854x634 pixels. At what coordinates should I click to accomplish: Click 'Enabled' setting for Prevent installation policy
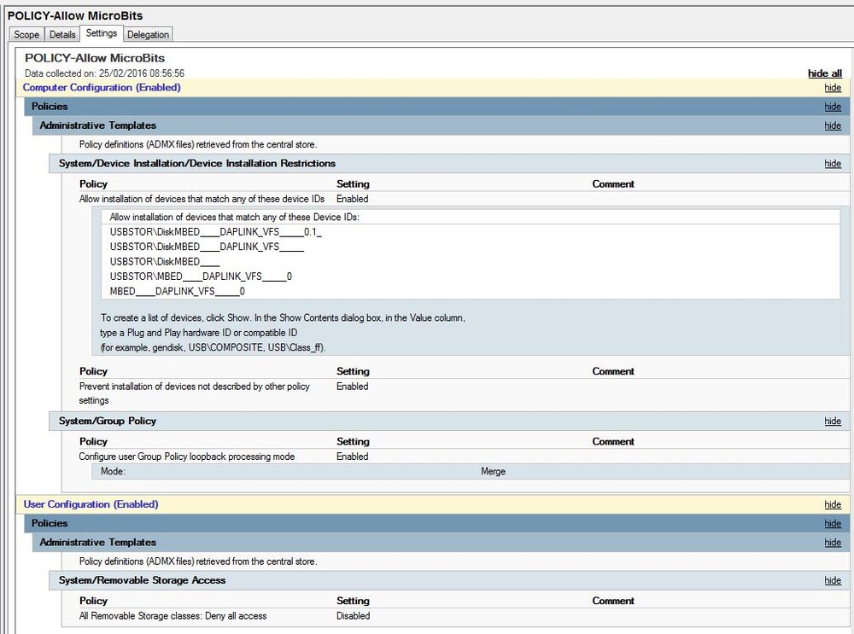tap(352, 386)
